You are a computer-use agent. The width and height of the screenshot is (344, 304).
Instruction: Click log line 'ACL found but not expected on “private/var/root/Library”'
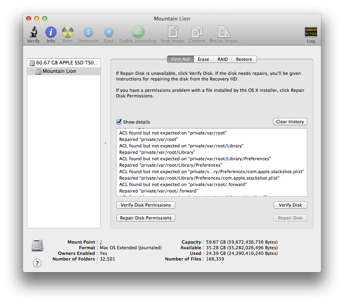tap(181, 146)
